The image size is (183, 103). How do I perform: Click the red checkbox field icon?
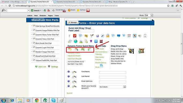[x=75, y=36]
